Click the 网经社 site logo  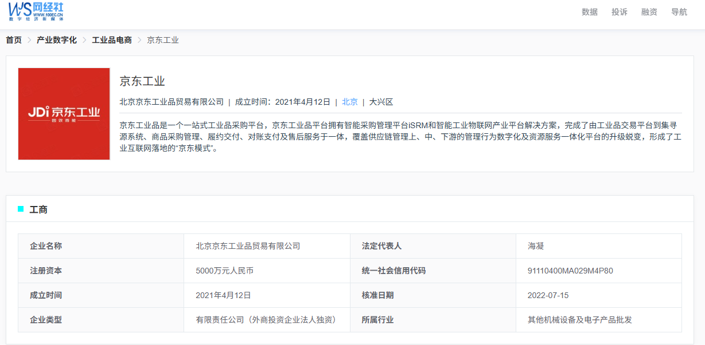coord(36,11)
